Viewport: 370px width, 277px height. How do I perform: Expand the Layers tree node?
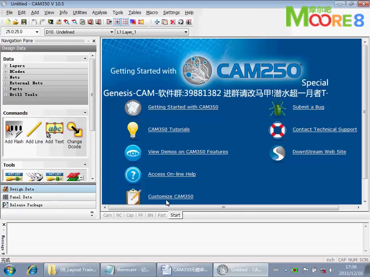click(6, 66)
